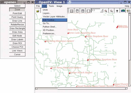Click the question mark help icon
Image resolution: width=131 pixels, height=93 pixels.
point(128,11)
